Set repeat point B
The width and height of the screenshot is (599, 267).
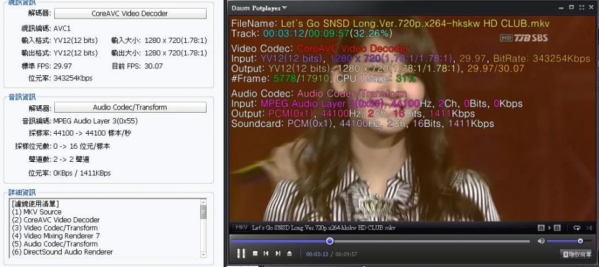557,228
